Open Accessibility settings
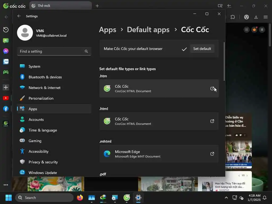The height and width of the screenshot is (204, 272). pyautogui.click(x=54, y=151)
